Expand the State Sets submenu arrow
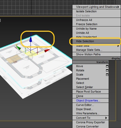 tap(118, 46)
